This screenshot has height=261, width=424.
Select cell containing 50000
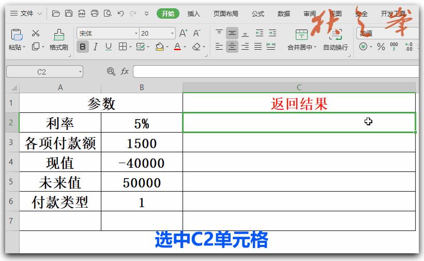click(142, 182)
